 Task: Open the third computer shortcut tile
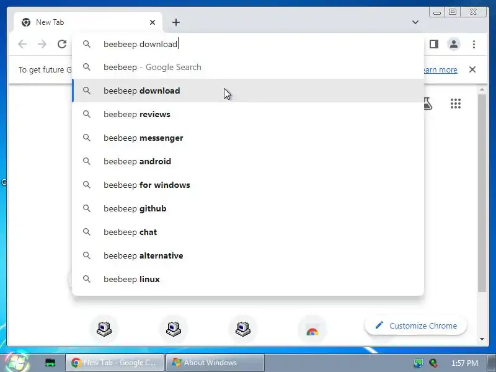pyautogui.click(x=243, y=329)
